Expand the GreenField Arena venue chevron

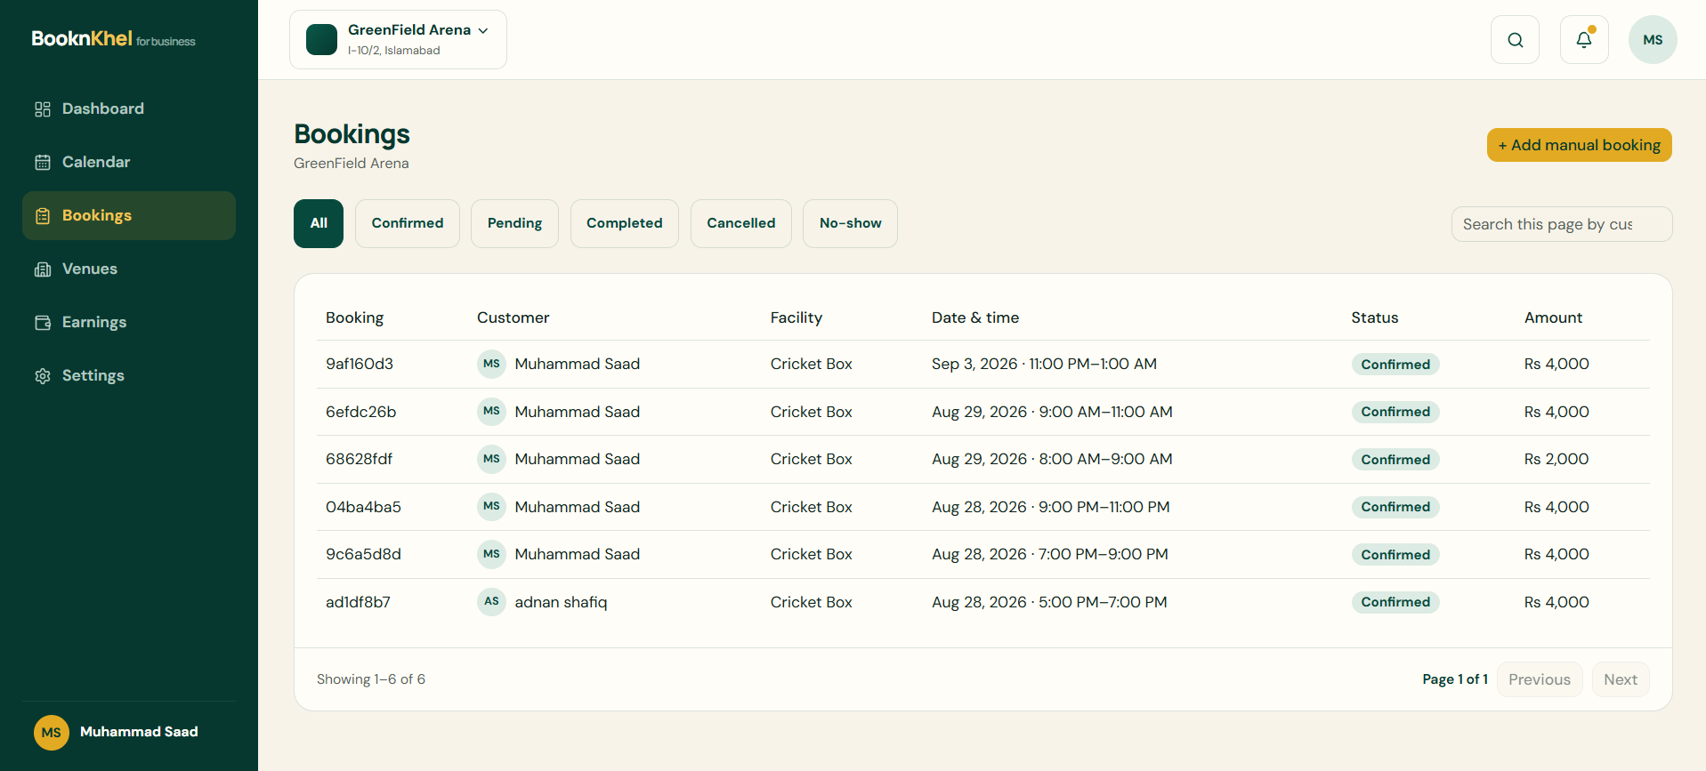[x=483, y=30]
